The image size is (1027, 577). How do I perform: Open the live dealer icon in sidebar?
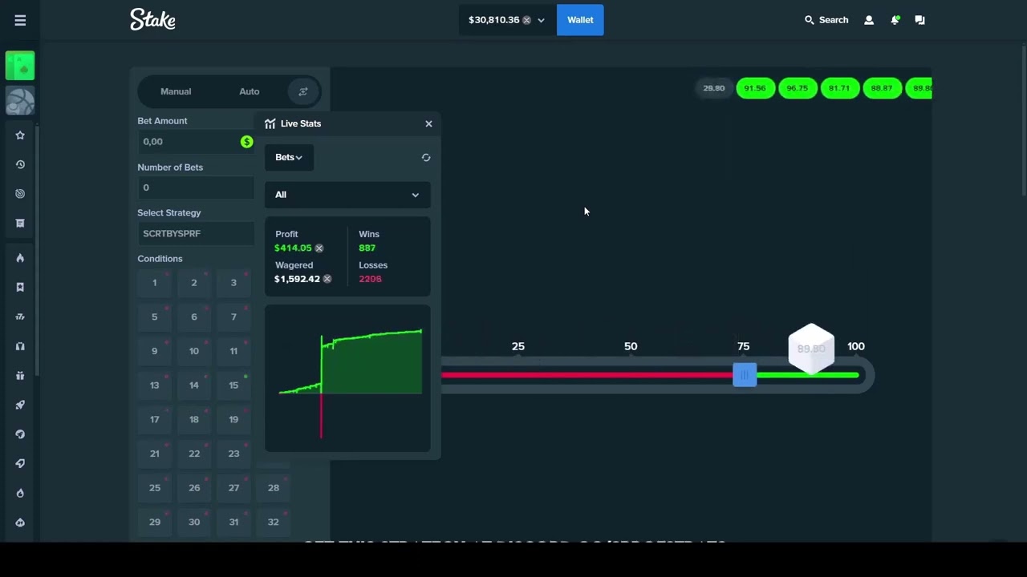[20, 346]
